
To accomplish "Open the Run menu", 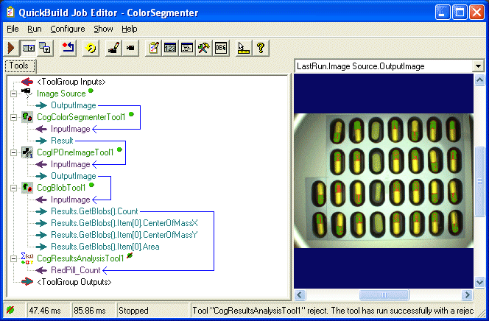I will (x=35, y=29).
